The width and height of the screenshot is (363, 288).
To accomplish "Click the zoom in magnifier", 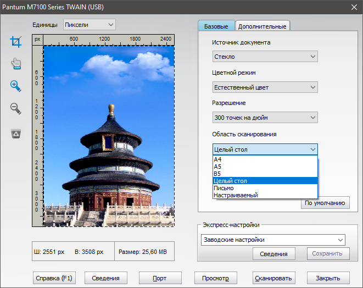I will (16, 86).
